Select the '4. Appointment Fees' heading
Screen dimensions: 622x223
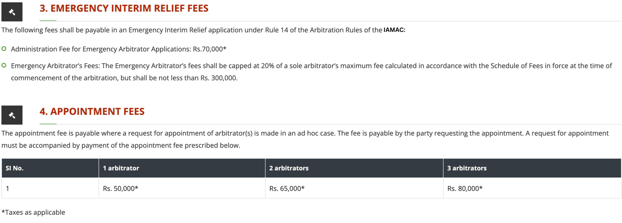tap(92, 111)
